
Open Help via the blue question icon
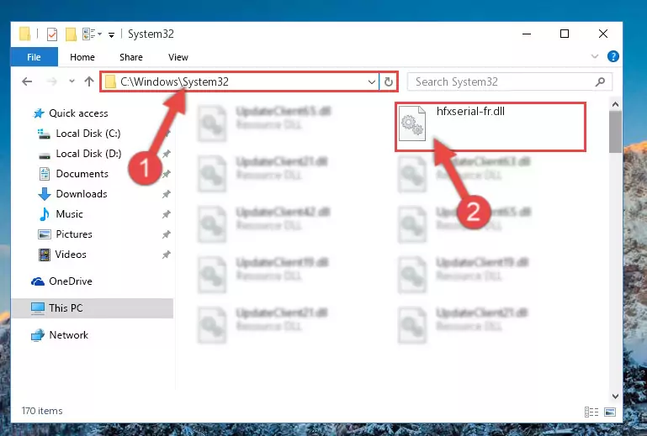(x=613, y=56)
